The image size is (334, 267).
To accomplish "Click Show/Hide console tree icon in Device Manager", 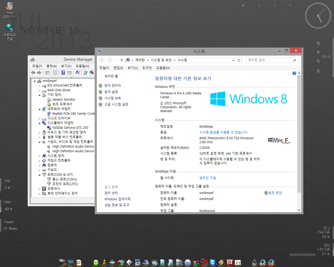I will click(x=47, y=73).
